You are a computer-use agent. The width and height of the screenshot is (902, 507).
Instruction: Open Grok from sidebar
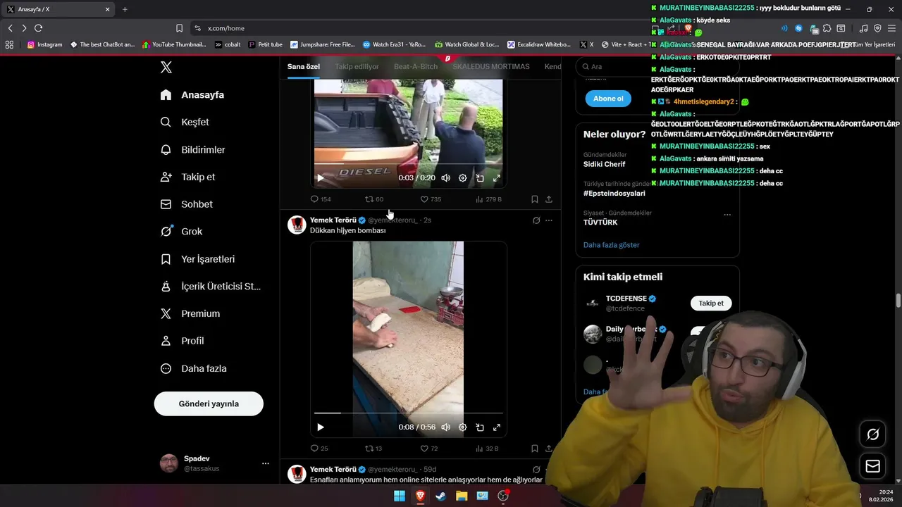181,231
